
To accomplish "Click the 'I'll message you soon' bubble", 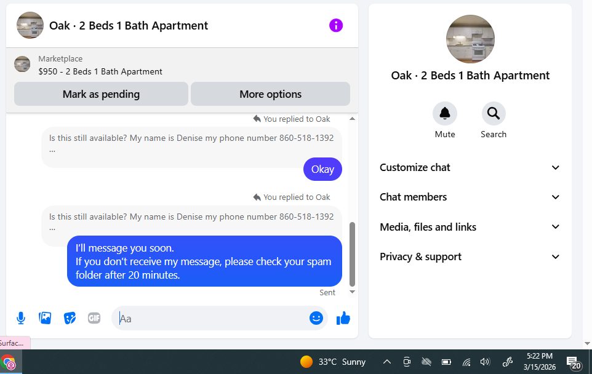I will pyautogui.click(x=205, y=261).
